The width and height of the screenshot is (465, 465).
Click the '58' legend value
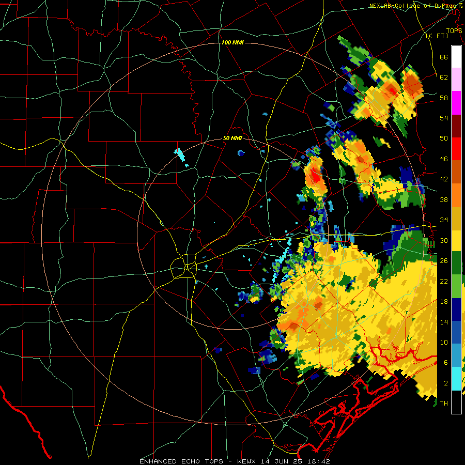[444, 98]
